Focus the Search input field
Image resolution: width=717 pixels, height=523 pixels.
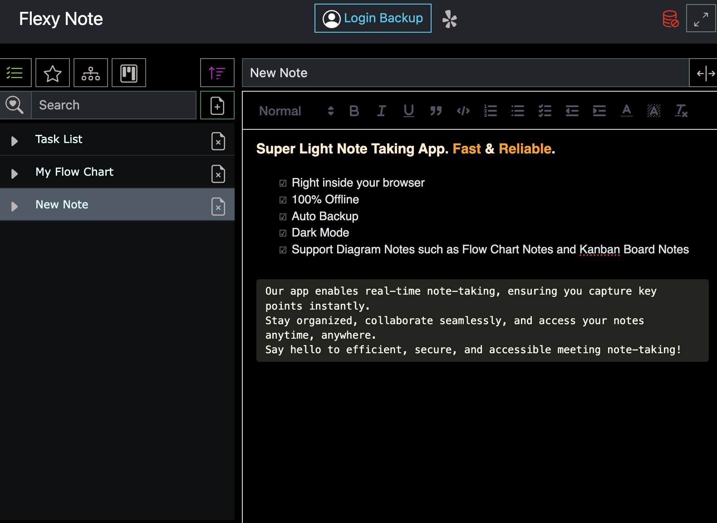click(x=113, y=105)
